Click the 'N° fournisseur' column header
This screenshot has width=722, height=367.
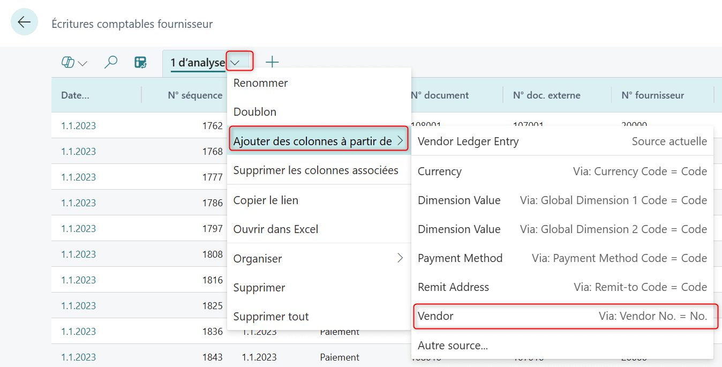pos(652,95)
